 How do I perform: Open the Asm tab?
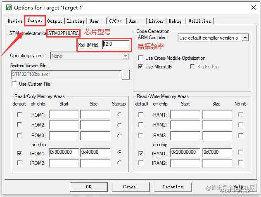click(133, 21)
